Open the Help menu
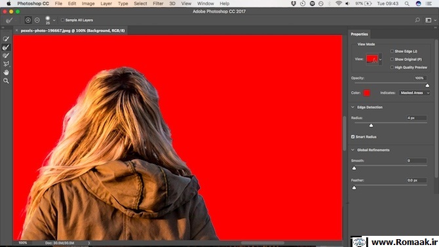The height and width of the screenshot is (247, 439). (x=224, y=4)
